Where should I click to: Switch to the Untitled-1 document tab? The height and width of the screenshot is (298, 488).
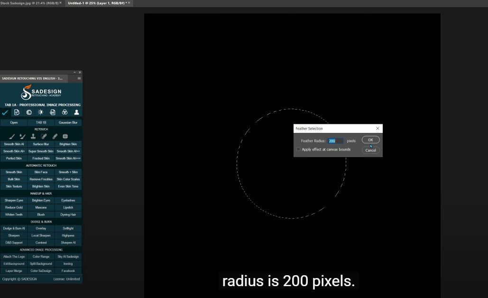[x=96, y=3]
